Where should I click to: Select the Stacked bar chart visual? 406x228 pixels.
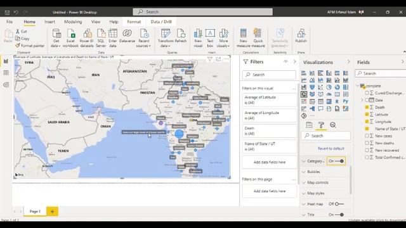tap(304, 73)
